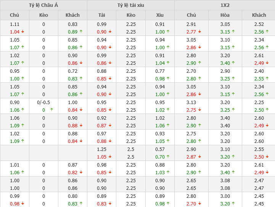Select the Tỷ lệ tài xiu header
275x207 pixels.
131,5
